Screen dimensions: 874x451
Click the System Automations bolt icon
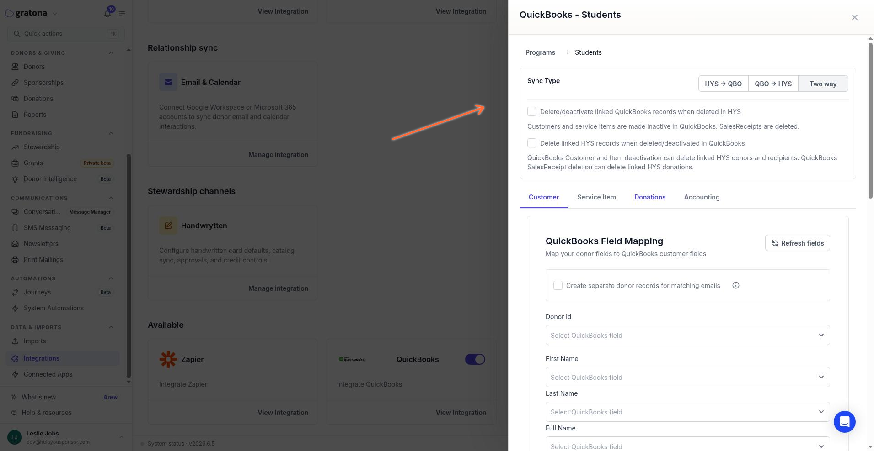(15, 308)
